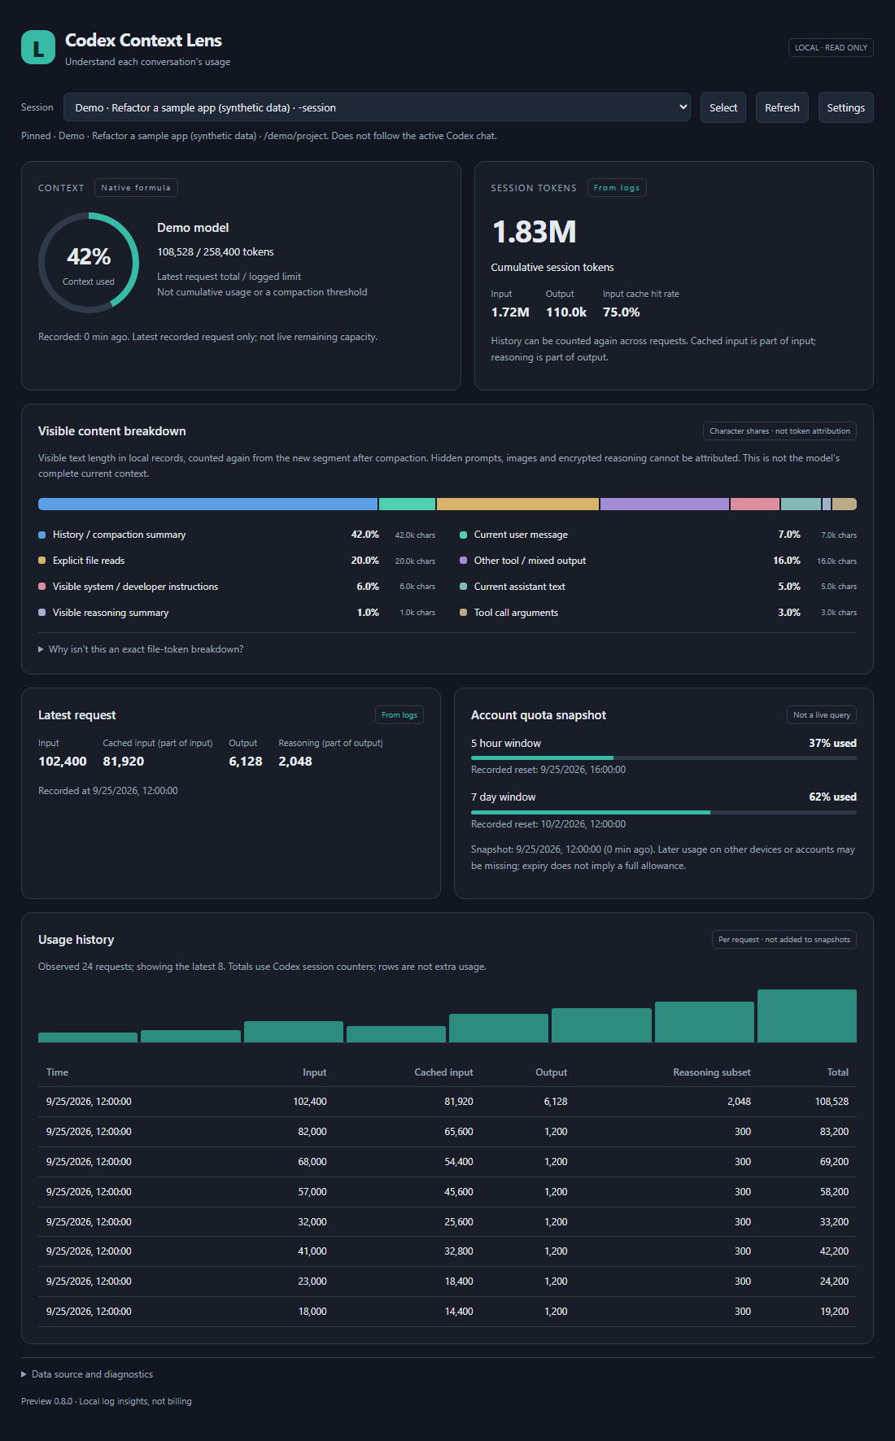Click the blue dot beside History / compaction summary
The height and width of the screenshot is (1441, 895).
[x=41, y=535]
